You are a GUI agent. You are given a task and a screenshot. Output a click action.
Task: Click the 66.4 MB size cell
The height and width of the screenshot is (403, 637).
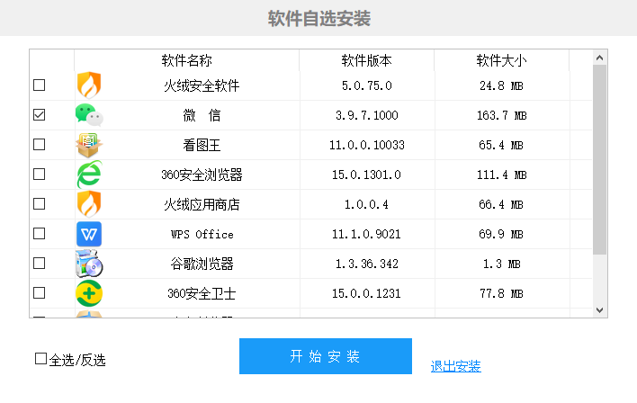501,204
